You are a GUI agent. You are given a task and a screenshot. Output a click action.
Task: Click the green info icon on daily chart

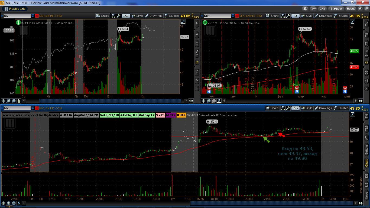click(x=205, y=23)
